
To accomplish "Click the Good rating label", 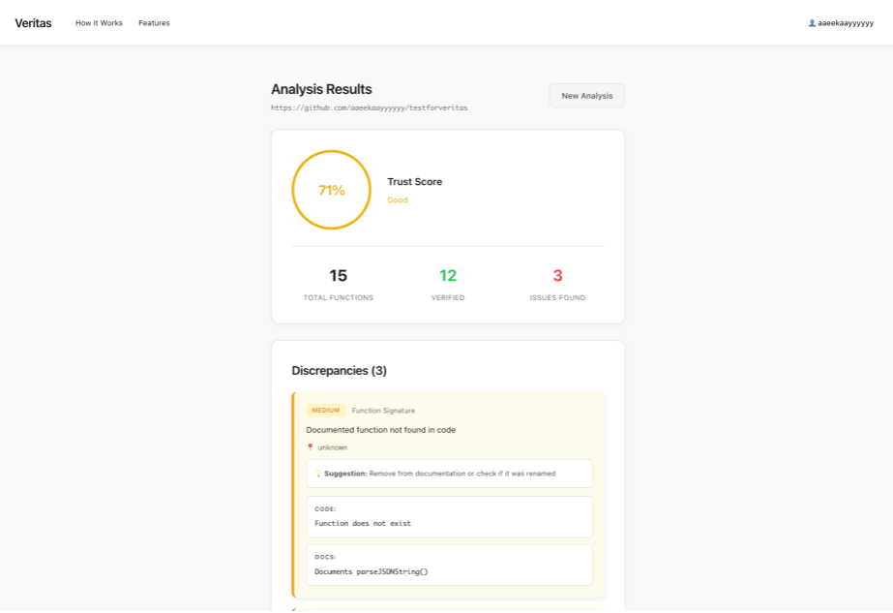I will point(398,200).
